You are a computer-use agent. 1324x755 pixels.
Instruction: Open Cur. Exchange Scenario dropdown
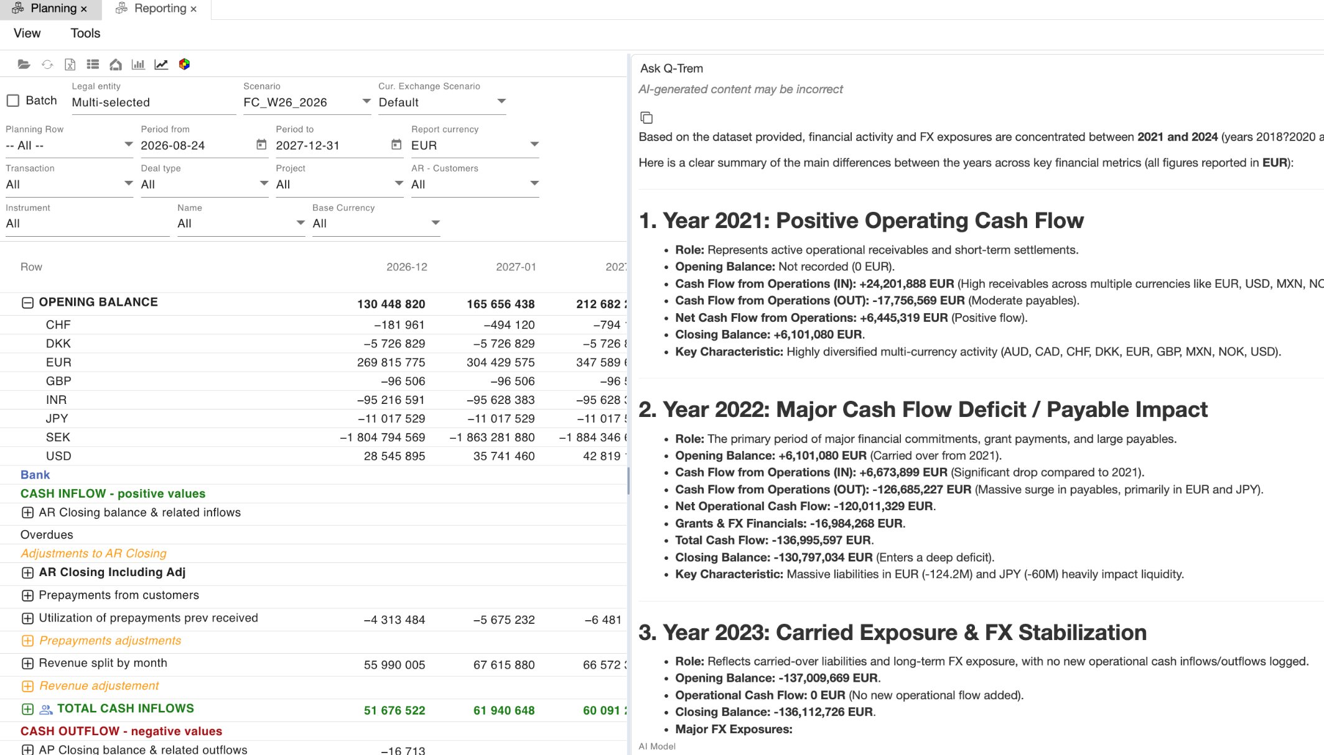click(x=442, y=102)
